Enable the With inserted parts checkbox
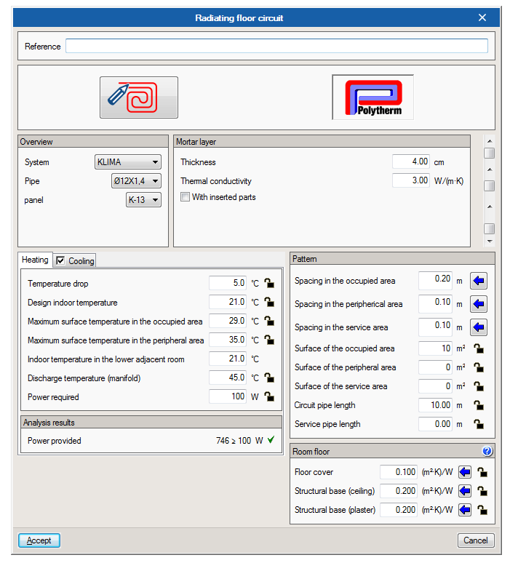 [x=186, y=197]
